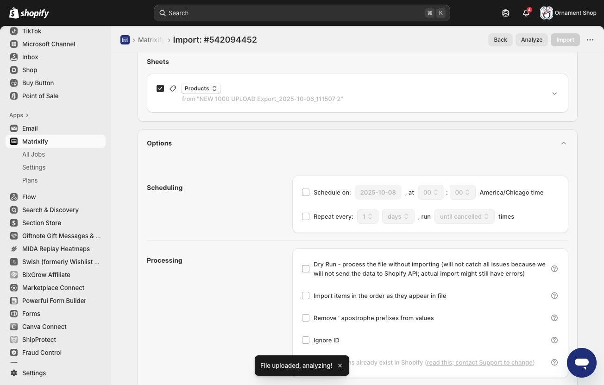Click the Canva Connect icon
The image size is (604, 385).
pos(14,327)
